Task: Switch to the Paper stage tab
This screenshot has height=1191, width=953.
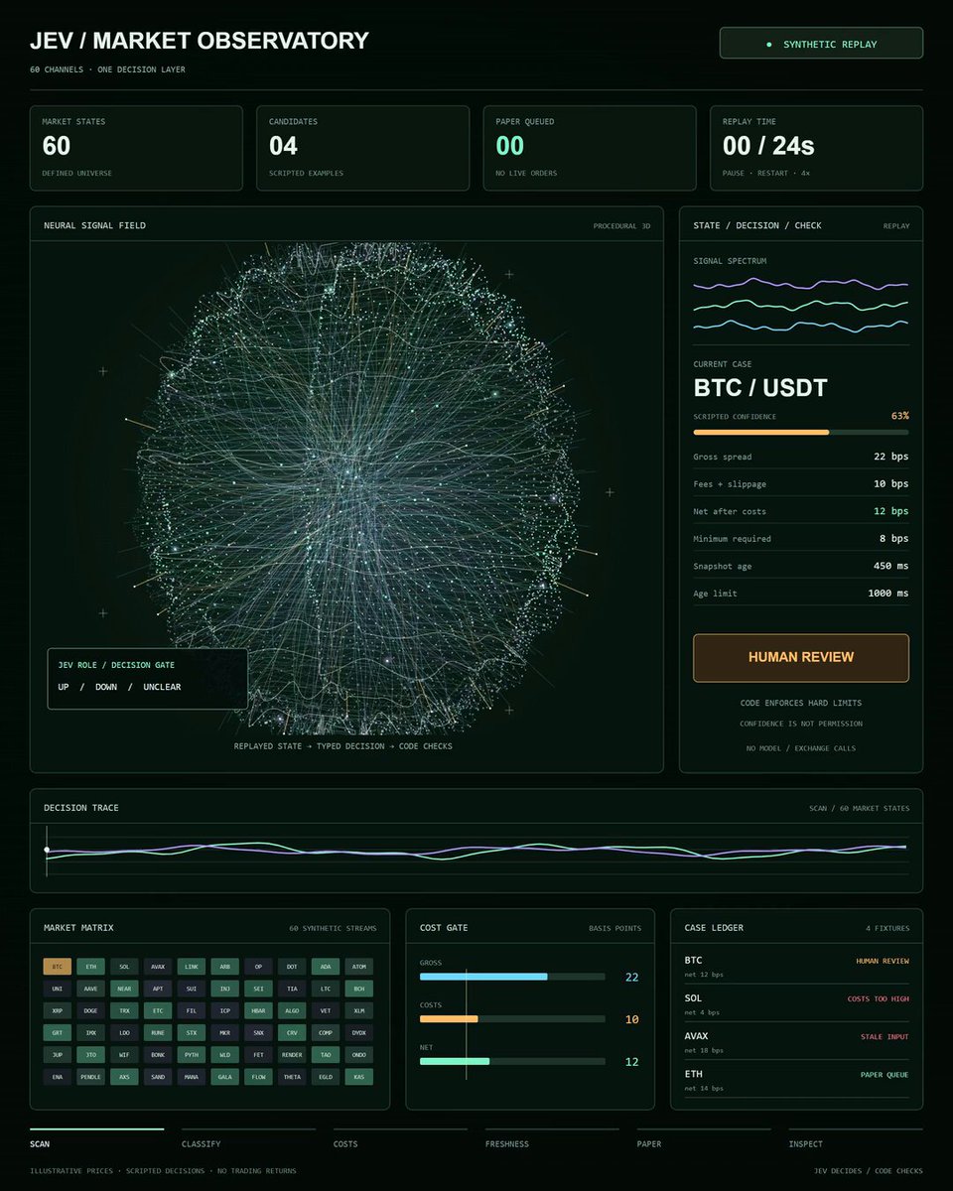Action: click(704, 1137)
